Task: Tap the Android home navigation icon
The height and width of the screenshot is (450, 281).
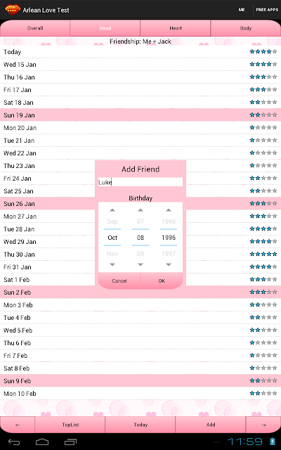Action: [x=42, y=442]
